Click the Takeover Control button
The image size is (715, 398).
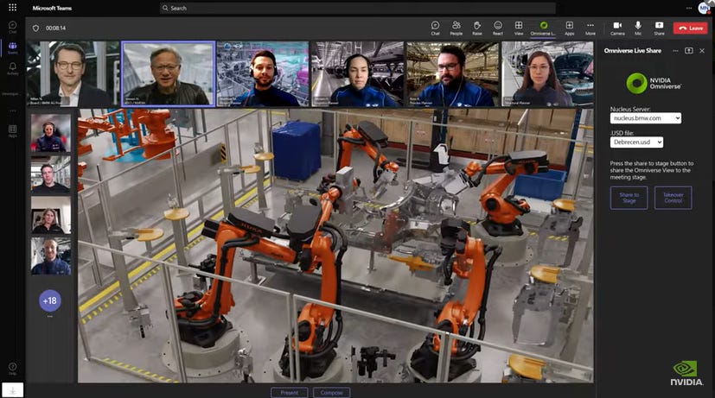(x=673, y=198)
